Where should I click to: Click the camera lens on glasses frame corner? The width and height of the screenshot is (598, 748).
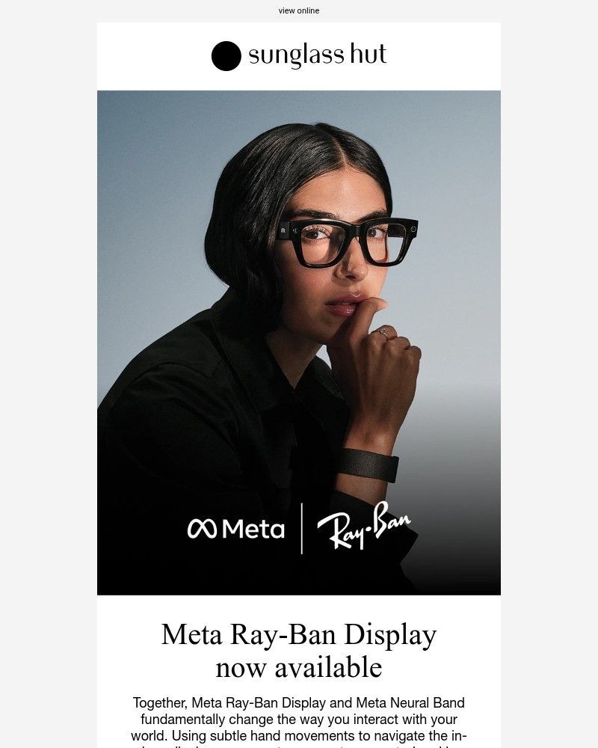(x=413, y=229)
